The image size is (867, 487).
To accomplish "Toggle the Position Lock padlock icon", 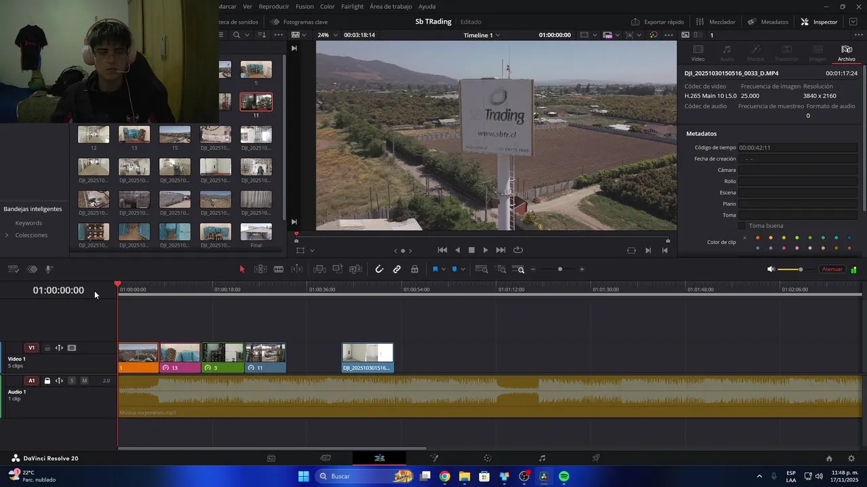I will click(415, 269).
